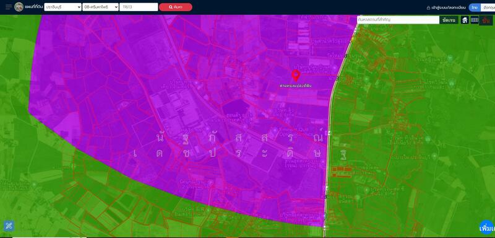Switch language with the blue ไทย toggle
This screenshot has height=238, width=495.
[475, 7]
